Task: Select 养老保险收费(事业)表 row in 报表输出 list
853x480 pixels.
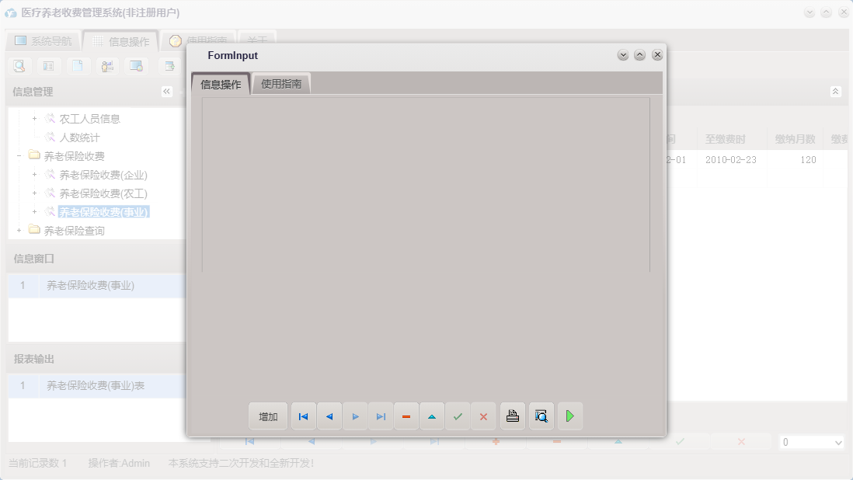Action: click(x=97, y=385)
